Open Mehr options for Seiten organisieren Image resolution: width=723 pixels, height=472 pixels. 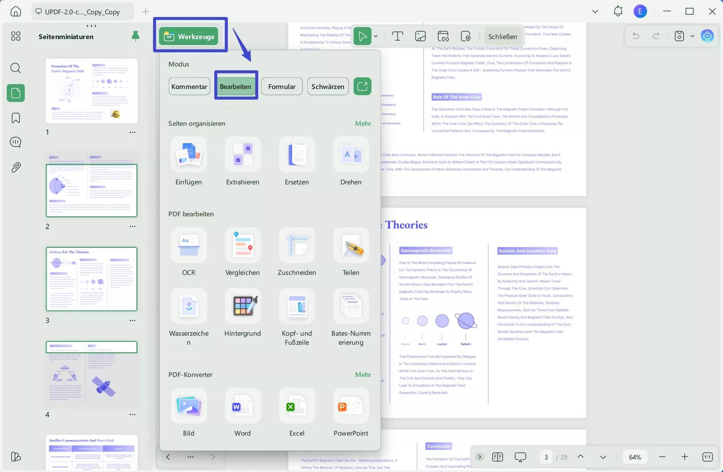(362, 123)
